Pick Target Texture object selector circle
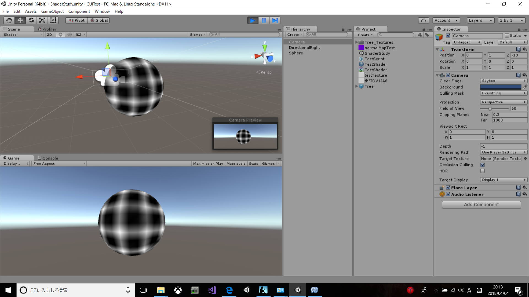The width and height of the screenshot is (529, 297). point(525,159)
